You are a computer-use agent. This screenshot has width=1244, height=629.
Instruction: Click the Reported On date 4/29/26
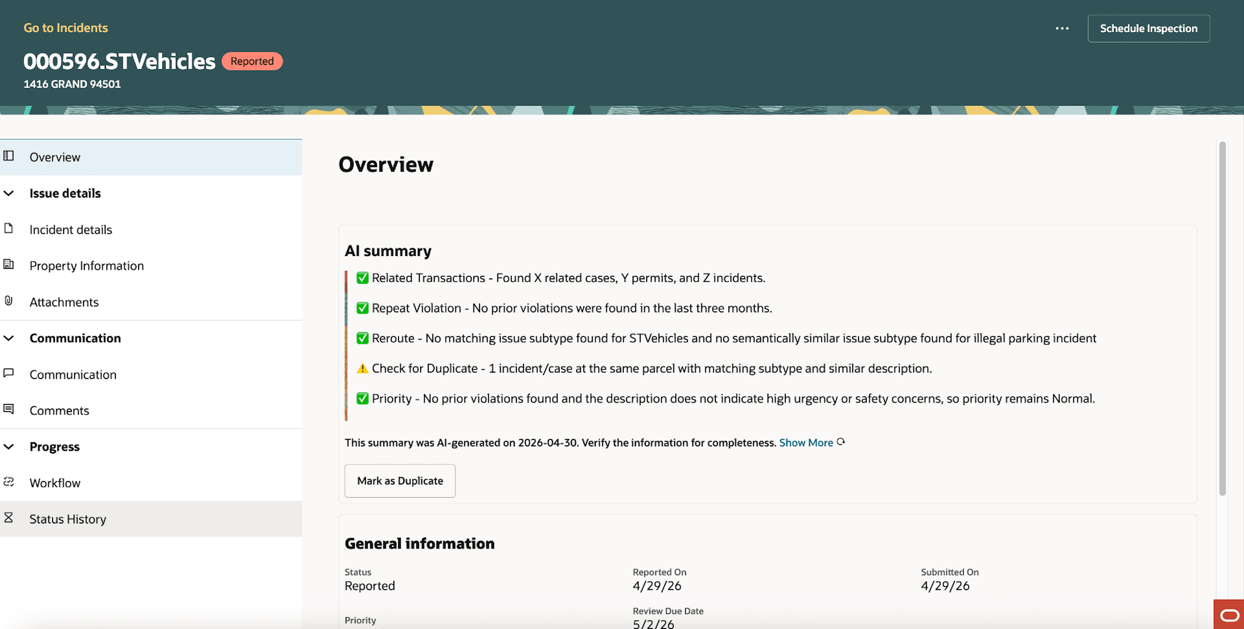pyautogui.click(x=657, y=586)
